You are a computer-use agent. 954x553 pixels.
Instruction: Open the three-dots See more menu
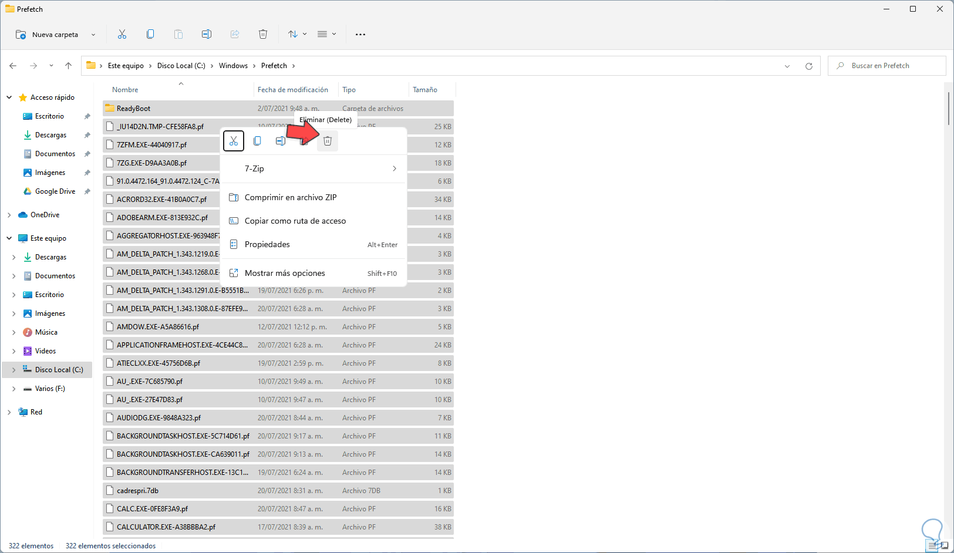(360, 34)
